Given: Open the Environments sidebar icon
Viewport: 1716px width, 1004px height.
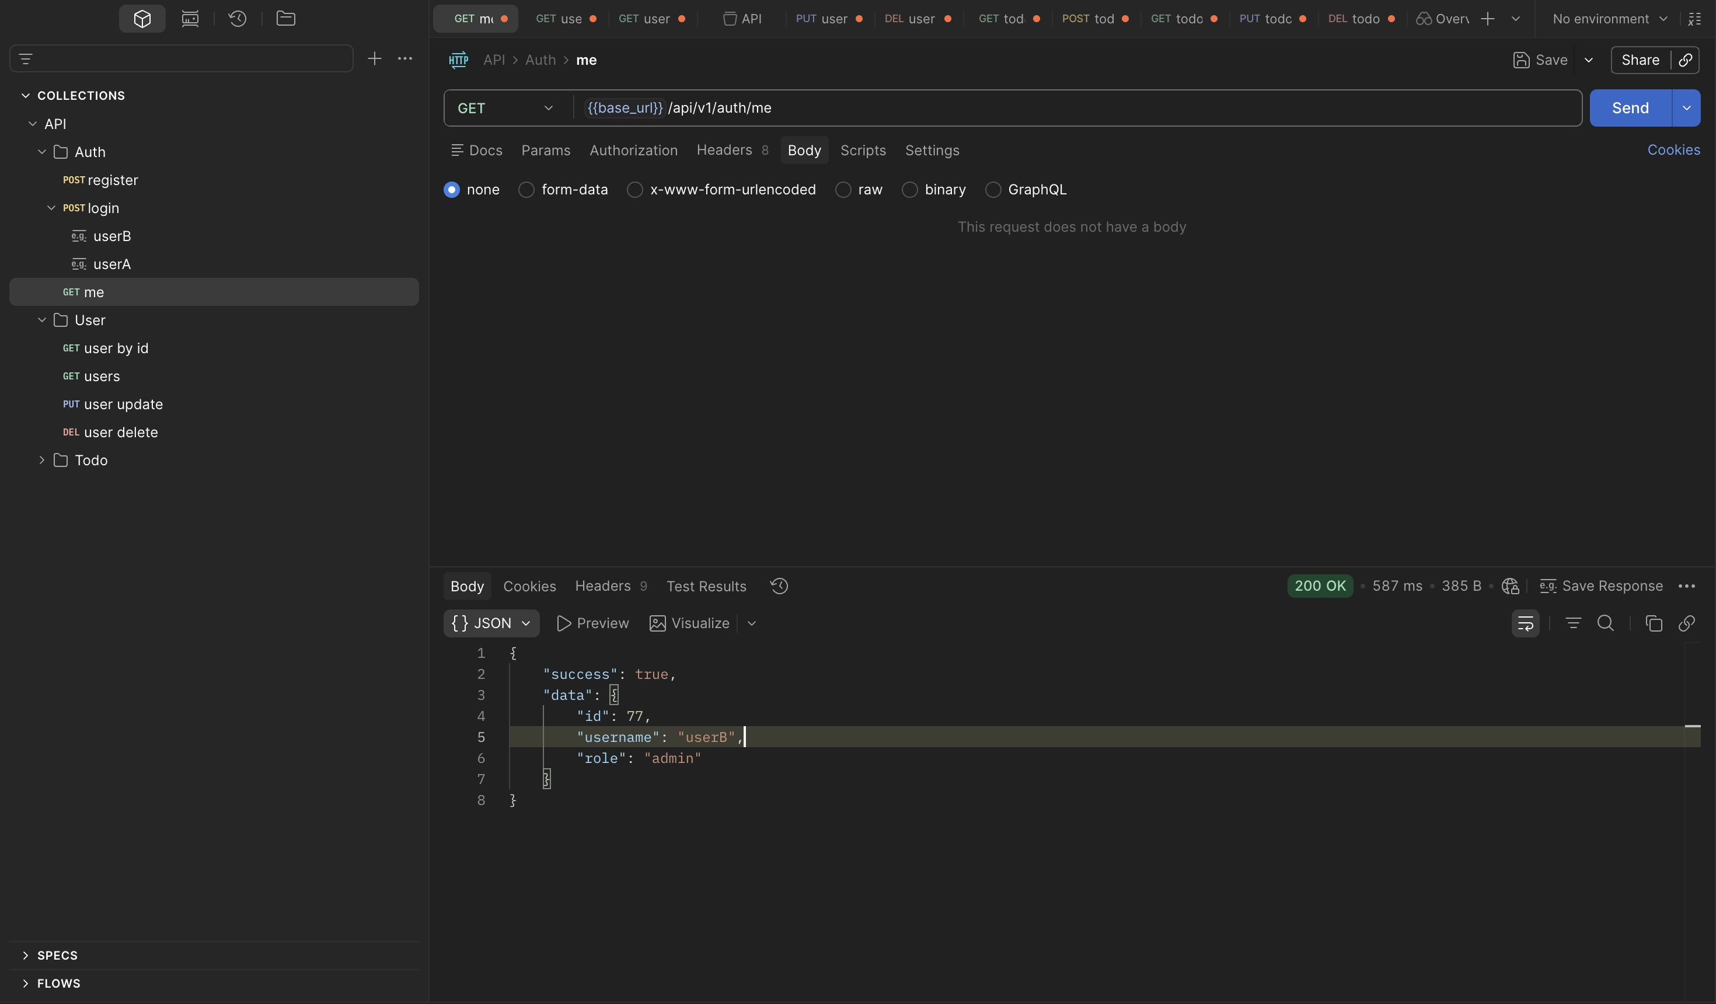Looking at the screenshot, I should (x=190, y=19).
